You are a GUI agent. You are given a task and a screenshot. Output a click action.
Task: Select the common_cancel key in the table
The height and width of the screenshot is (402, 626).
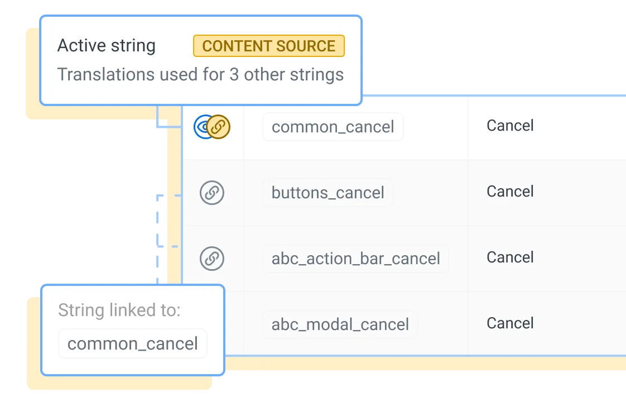(333, 127)
